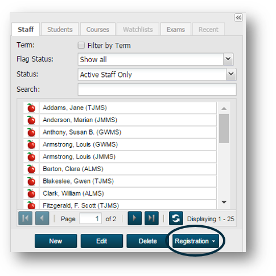Click the New button
Screen dimensions: 276x276
[x=56, y=241]
